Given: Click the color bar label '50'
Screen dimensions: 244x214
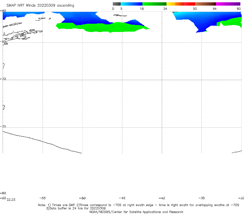Looking at the screenshot, I should tap(195, 9).
